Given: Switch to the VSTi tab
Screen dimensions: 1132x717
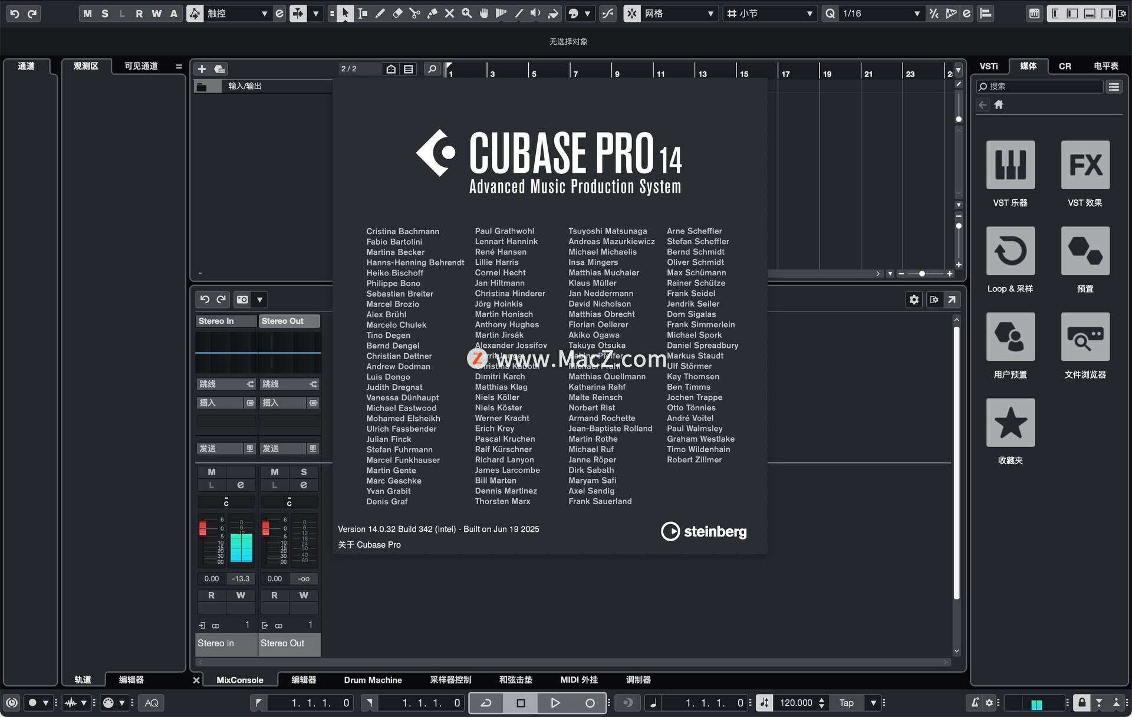Looking at the screenshot, I should [989, 66].
